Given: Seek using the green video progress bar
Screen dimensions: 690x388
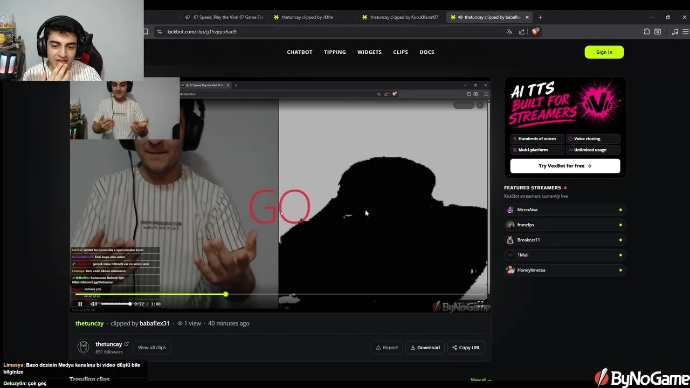Looking at the screenshot, I should [x=280, y=294].
